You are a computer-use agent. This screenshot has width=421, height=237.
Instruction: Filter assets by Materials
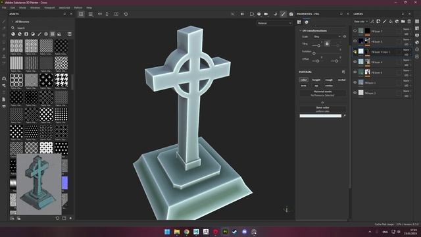(x=13, y=34)
